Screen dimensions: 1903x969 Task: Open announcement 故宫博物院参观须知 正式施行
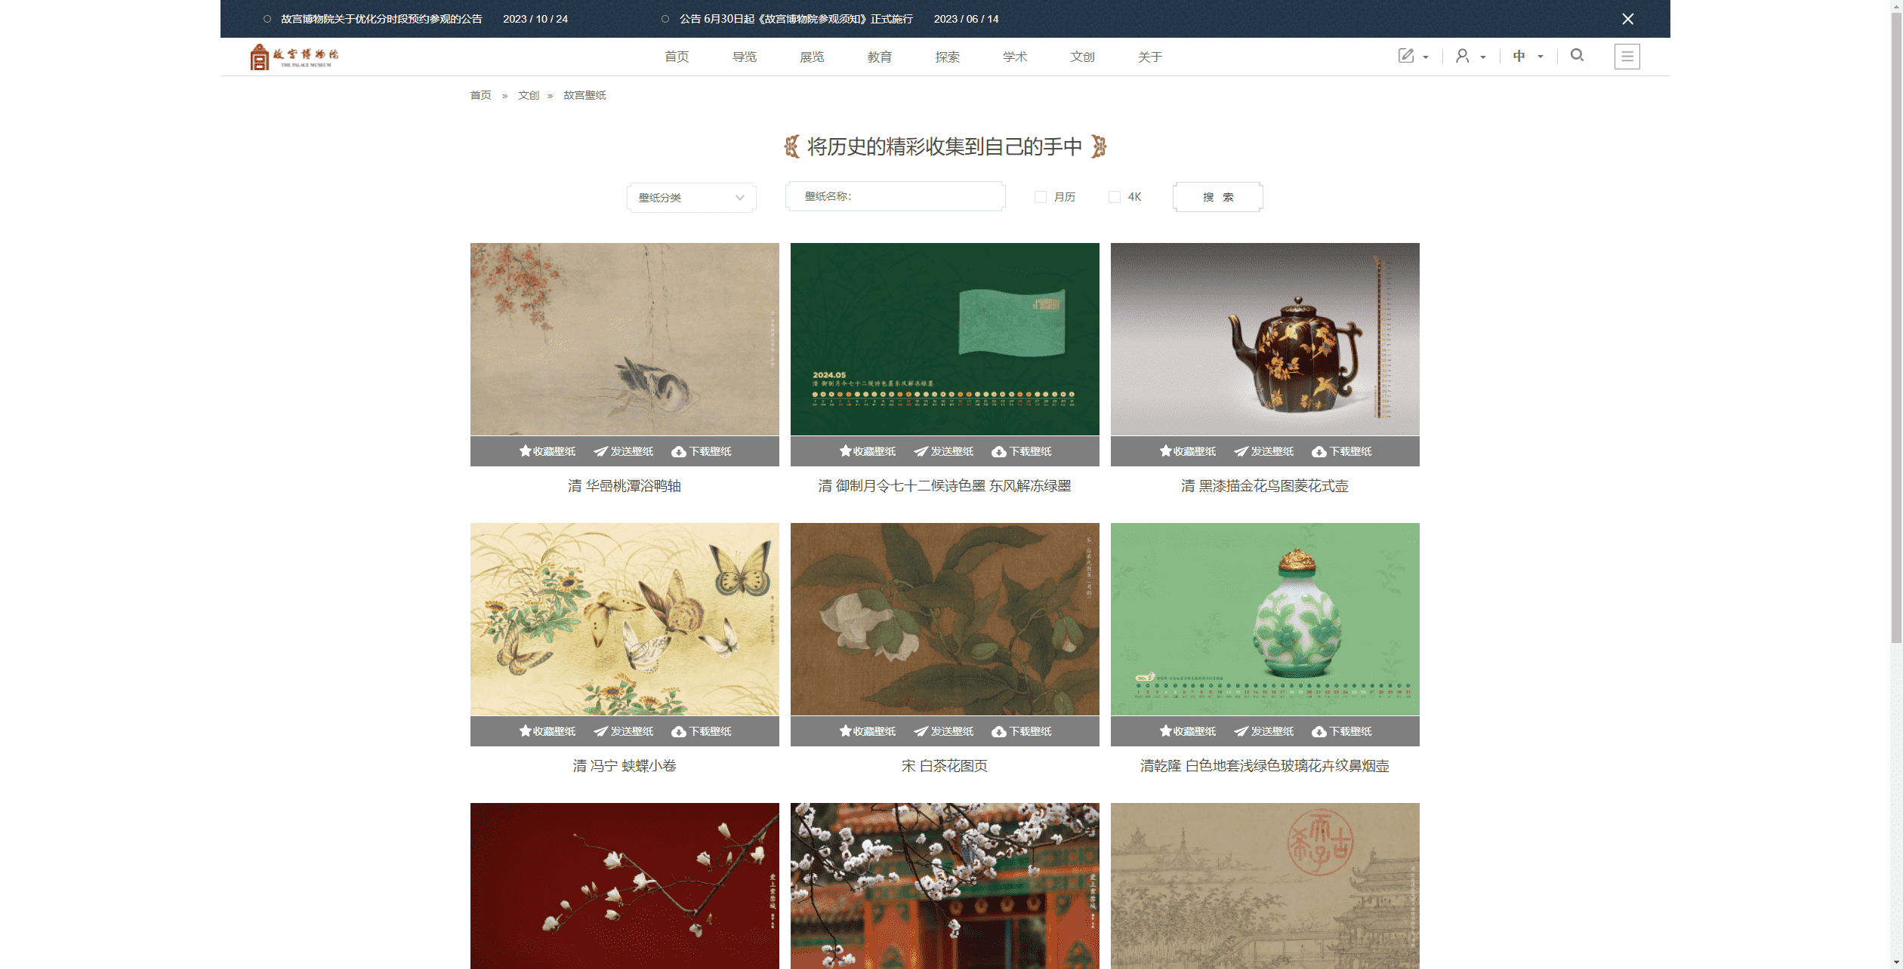click(796, 19)
